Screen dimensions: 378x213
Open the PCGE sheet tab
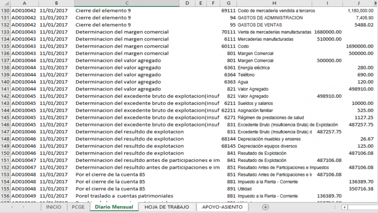[x=78, y=207]
